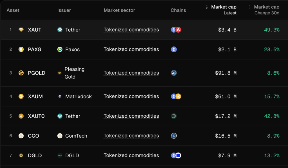
Task: Click the BNB chain icon in XAUM row
Action: 178,97
